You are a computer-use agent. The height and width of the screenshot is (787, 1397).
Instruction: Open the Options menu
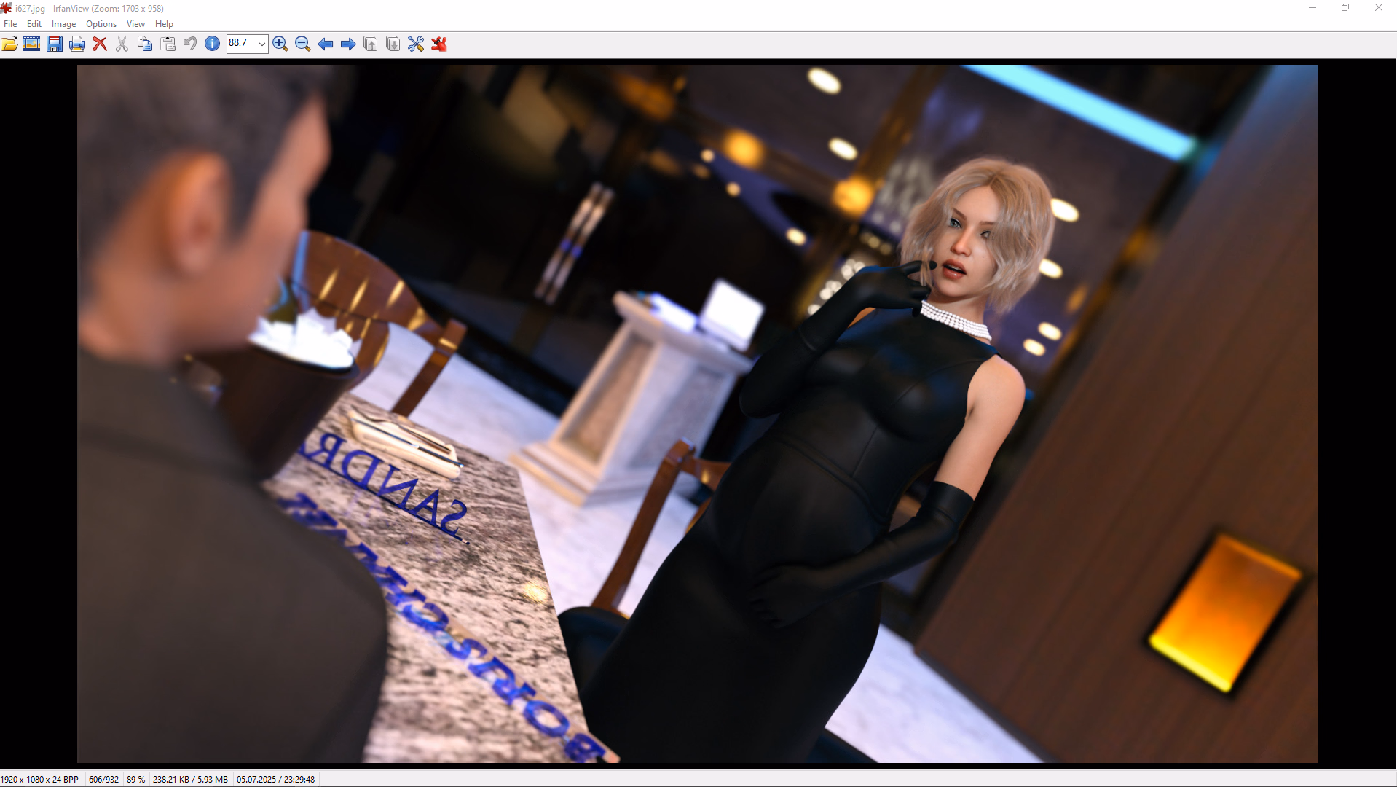[101, 24]
